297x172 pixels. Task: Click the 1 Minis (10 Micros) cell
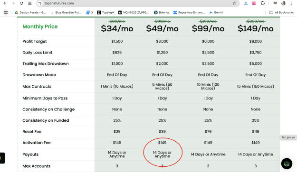117,86
